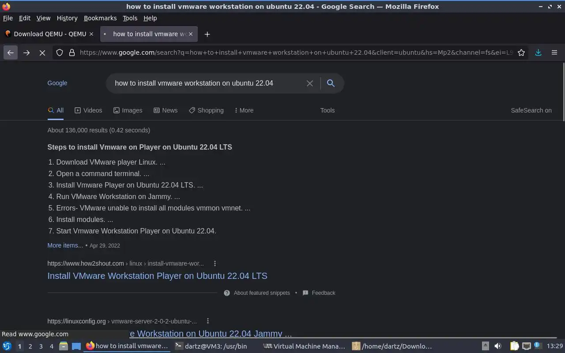Select the All results tab
565x353 pixels.
pos(56,110)
